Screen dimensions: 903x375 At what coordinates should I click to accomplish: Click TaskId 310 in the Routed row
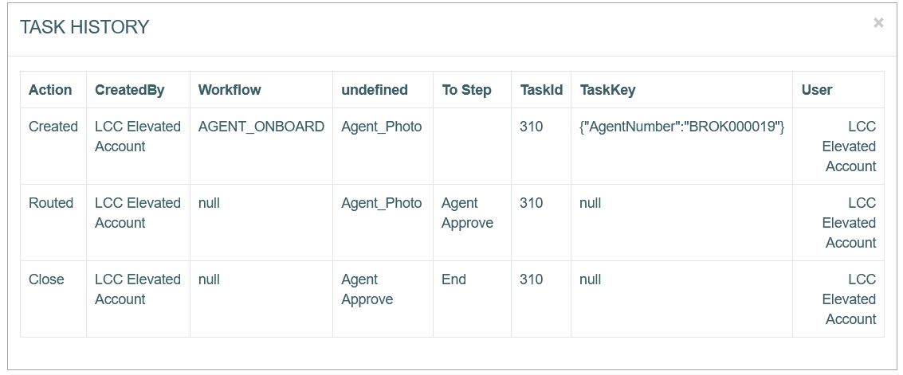coord(531,203)
